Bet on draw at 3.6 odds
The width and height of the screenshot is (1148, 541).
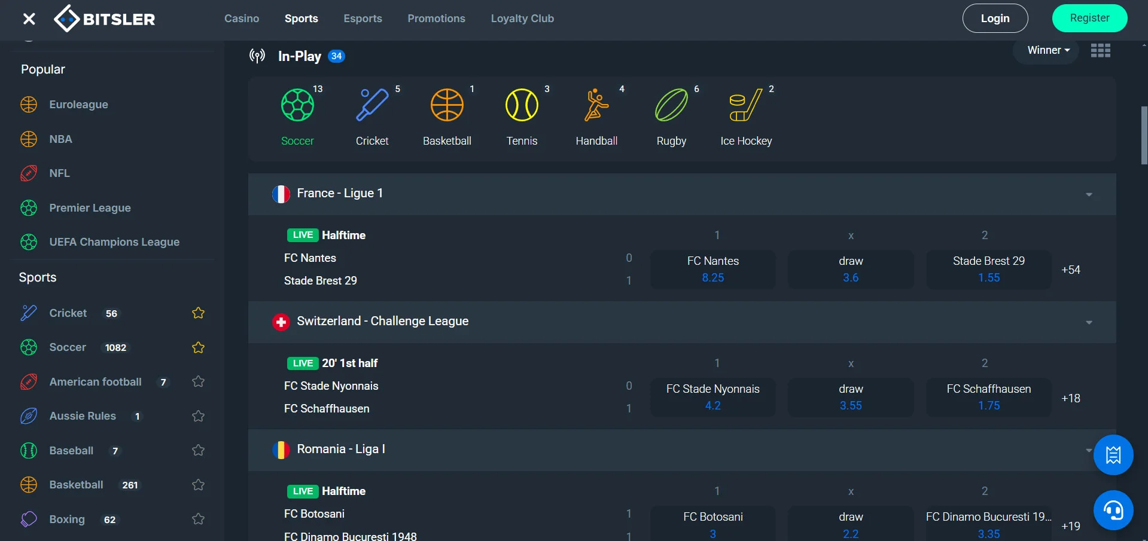click(851, 270)
